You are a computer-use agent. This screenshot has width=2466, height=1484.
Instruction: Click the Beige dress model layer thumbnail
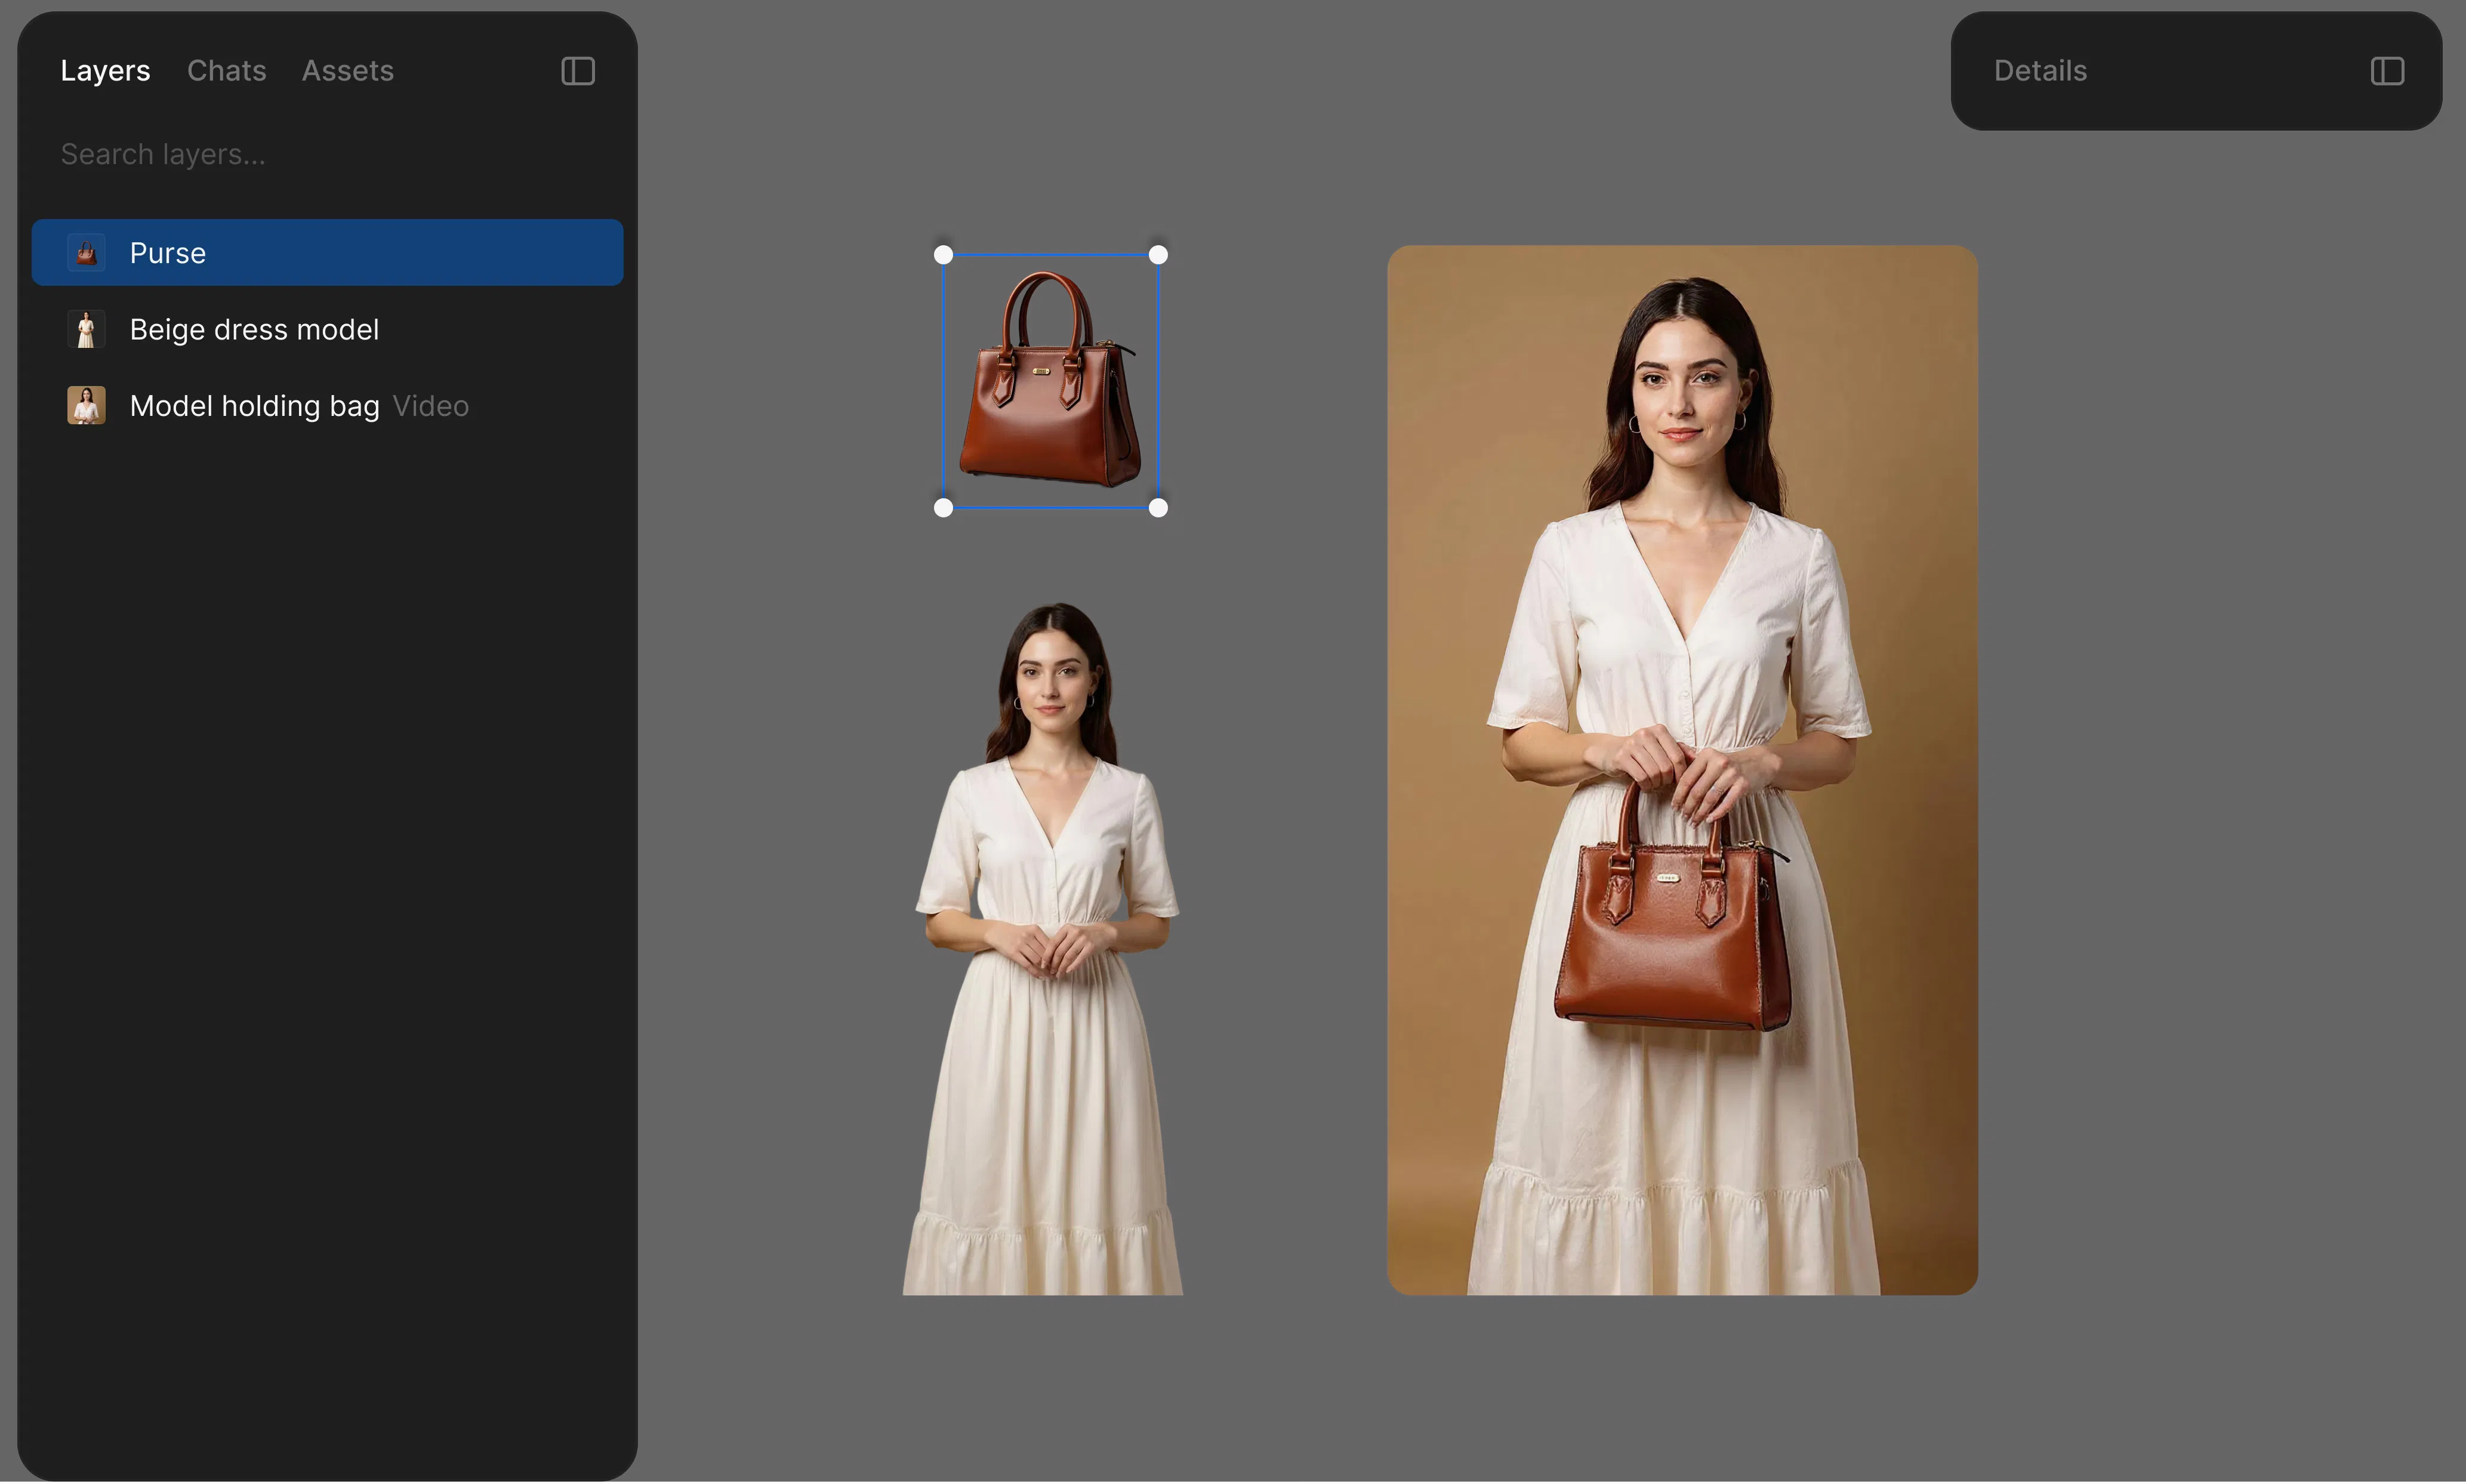click(86, 329)
